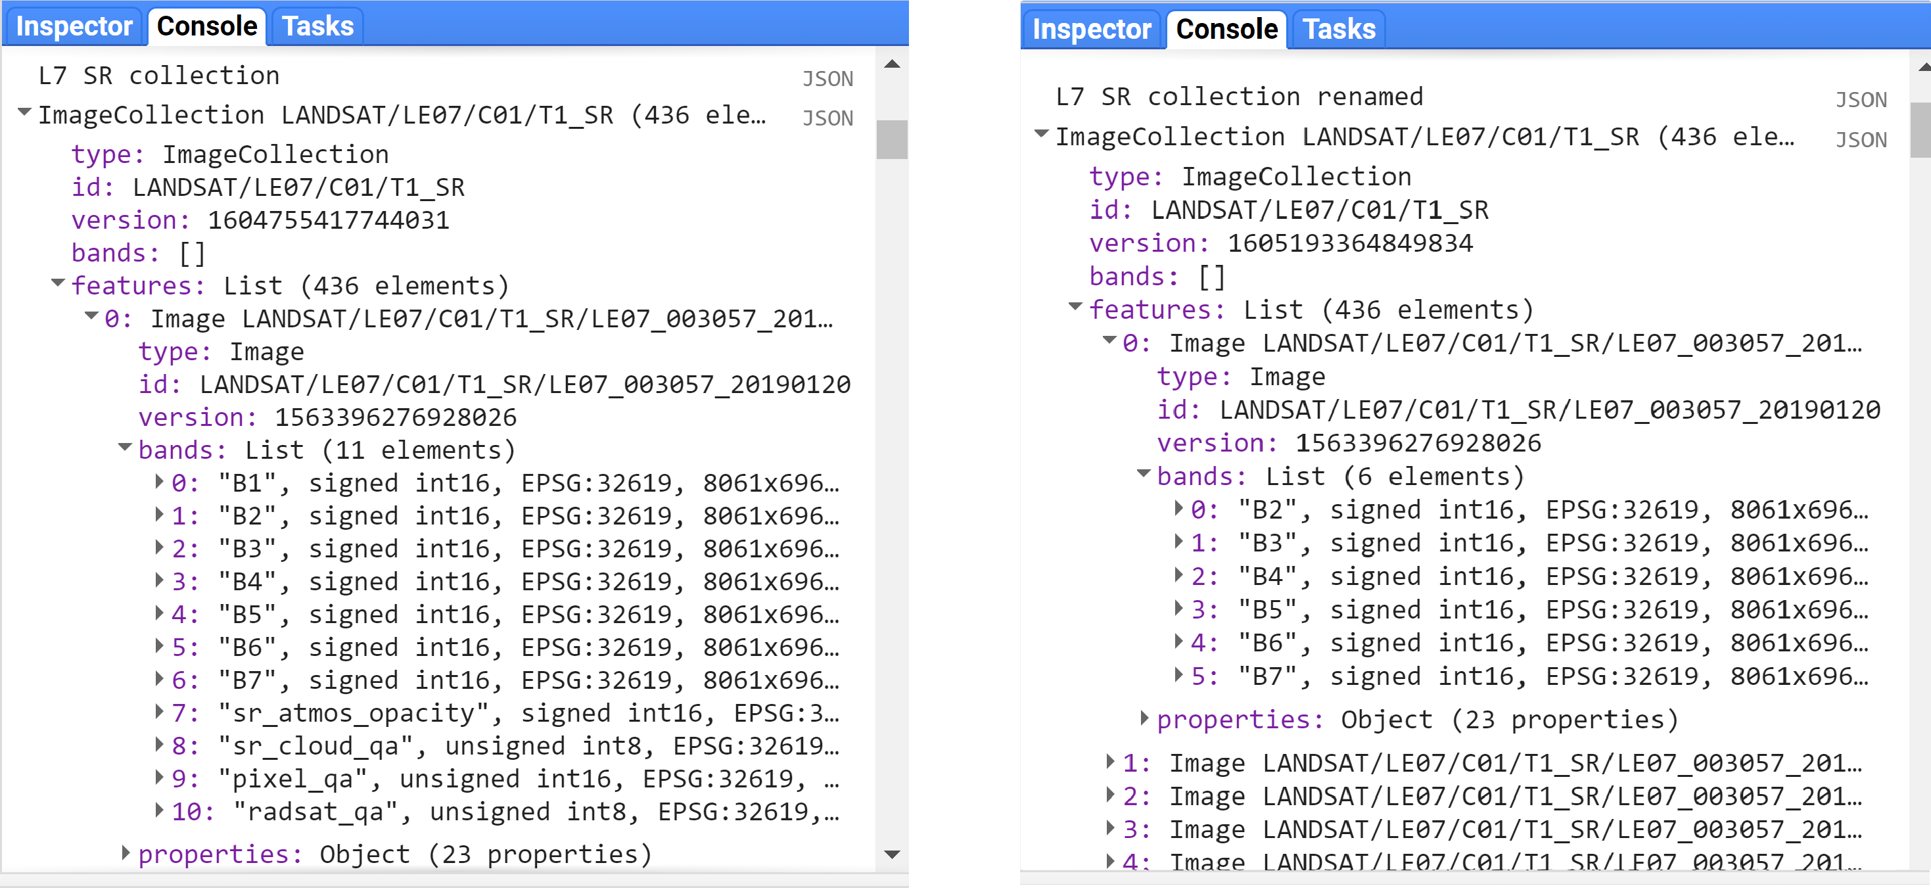
Task: Click the left console scrollbar thumb
Action: click(892, 139)
